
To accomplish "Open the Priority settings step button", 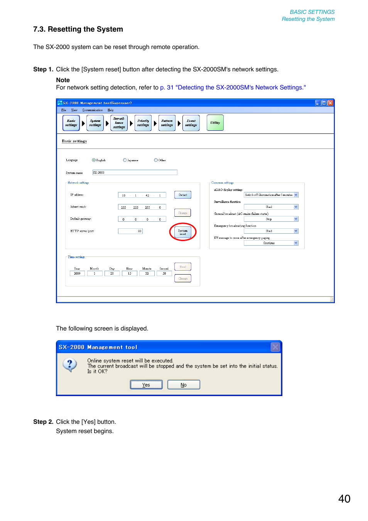I will pos(143,123).
